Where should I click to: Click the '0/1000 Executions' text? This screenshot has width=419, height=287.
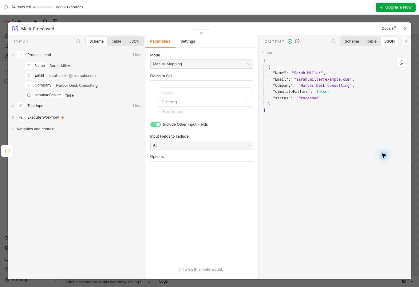click(x=69, y=7)
